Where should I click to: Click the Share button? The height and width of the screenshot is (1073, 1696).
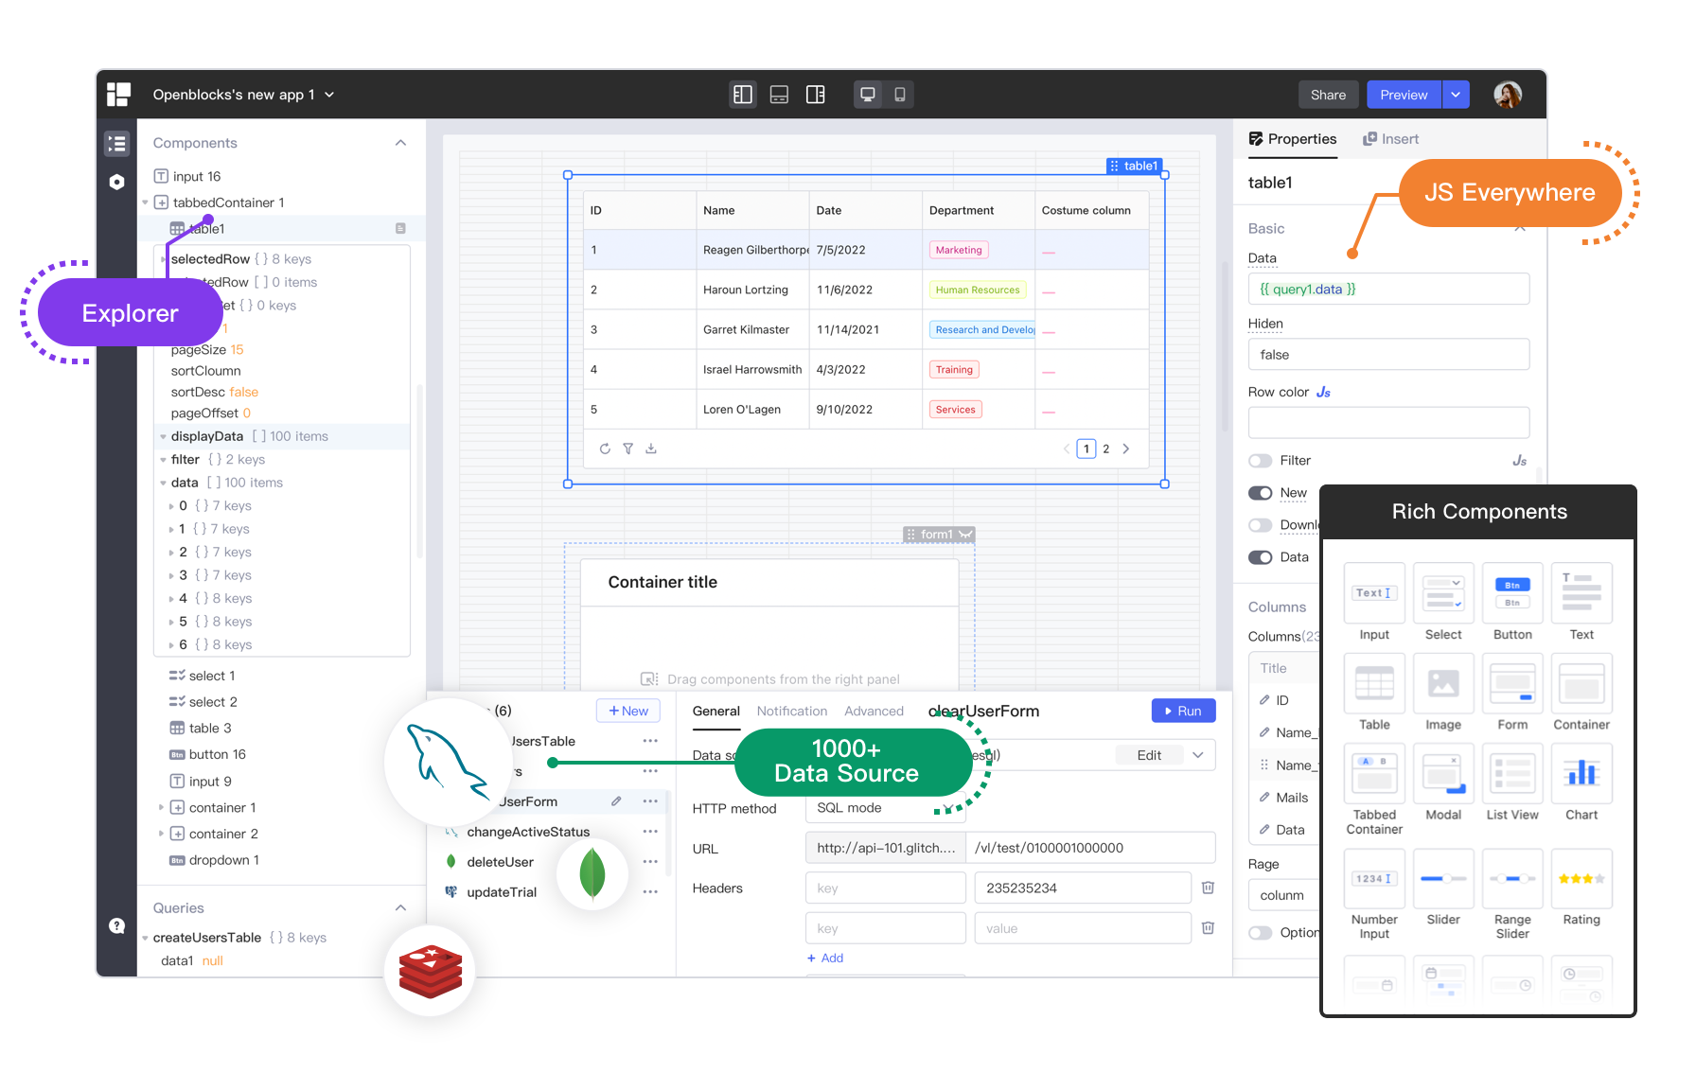point(1328,95)
